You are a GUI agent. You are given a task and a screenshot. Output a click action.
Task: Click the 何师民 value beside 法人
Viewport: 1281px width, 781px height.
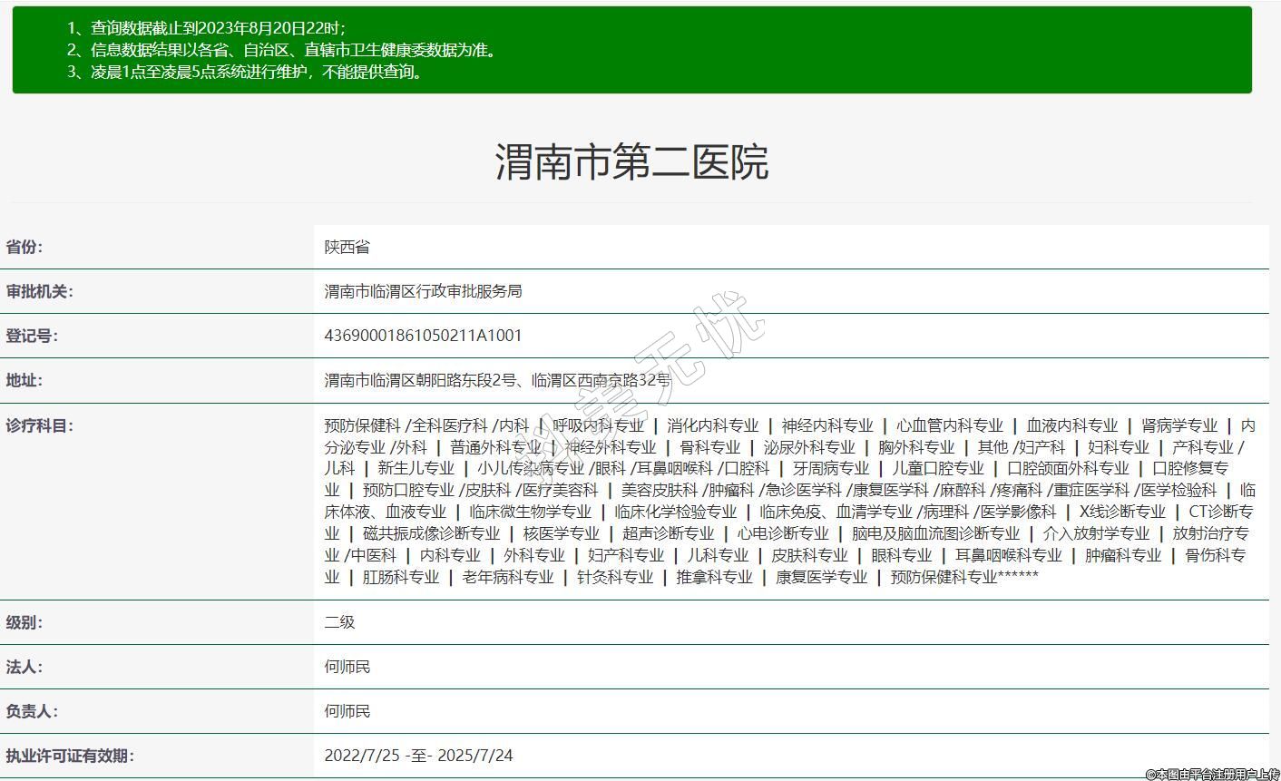tap(347, 667)
